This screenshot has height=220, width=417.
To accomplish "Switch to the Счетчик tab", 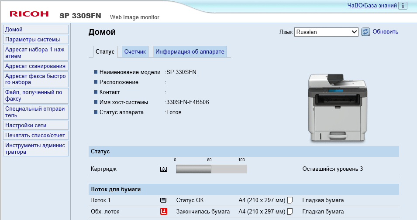I will pos(135,51).
